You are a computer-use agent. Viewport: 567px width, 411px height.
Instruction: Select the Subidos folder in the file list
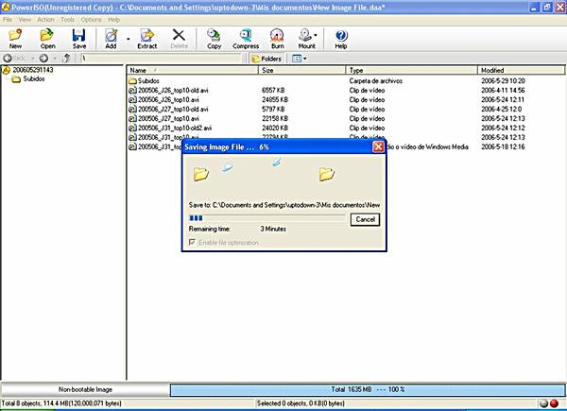(x=148, y=81)
